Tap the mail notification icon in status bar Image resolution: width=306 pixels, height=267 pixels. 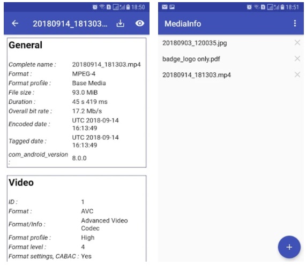tap(165, 7)
